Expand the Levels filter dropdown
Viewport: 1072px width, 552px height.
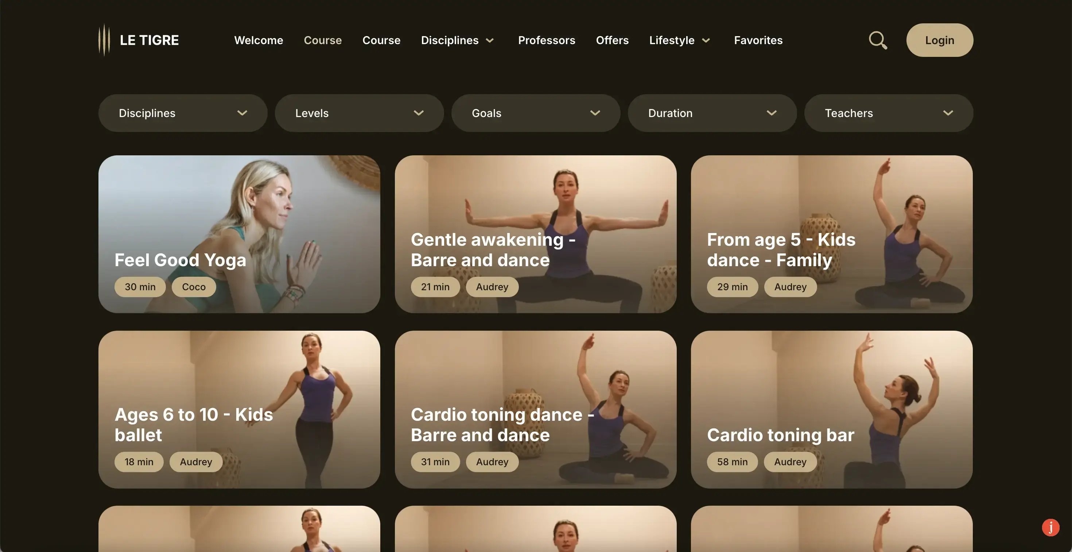click(359, 113)
